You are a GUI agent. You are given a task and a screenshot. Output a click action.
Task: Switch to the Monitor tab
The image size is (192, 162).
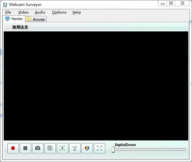pyautogui.click(x=14, y=19)
